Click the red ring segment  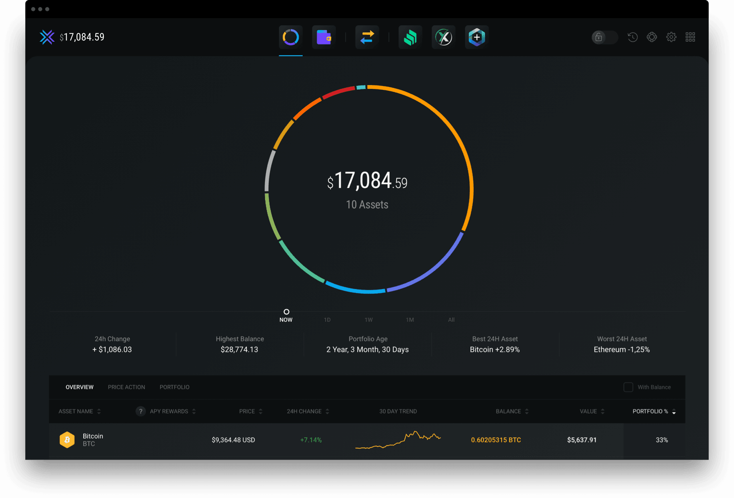coord(338,92)
